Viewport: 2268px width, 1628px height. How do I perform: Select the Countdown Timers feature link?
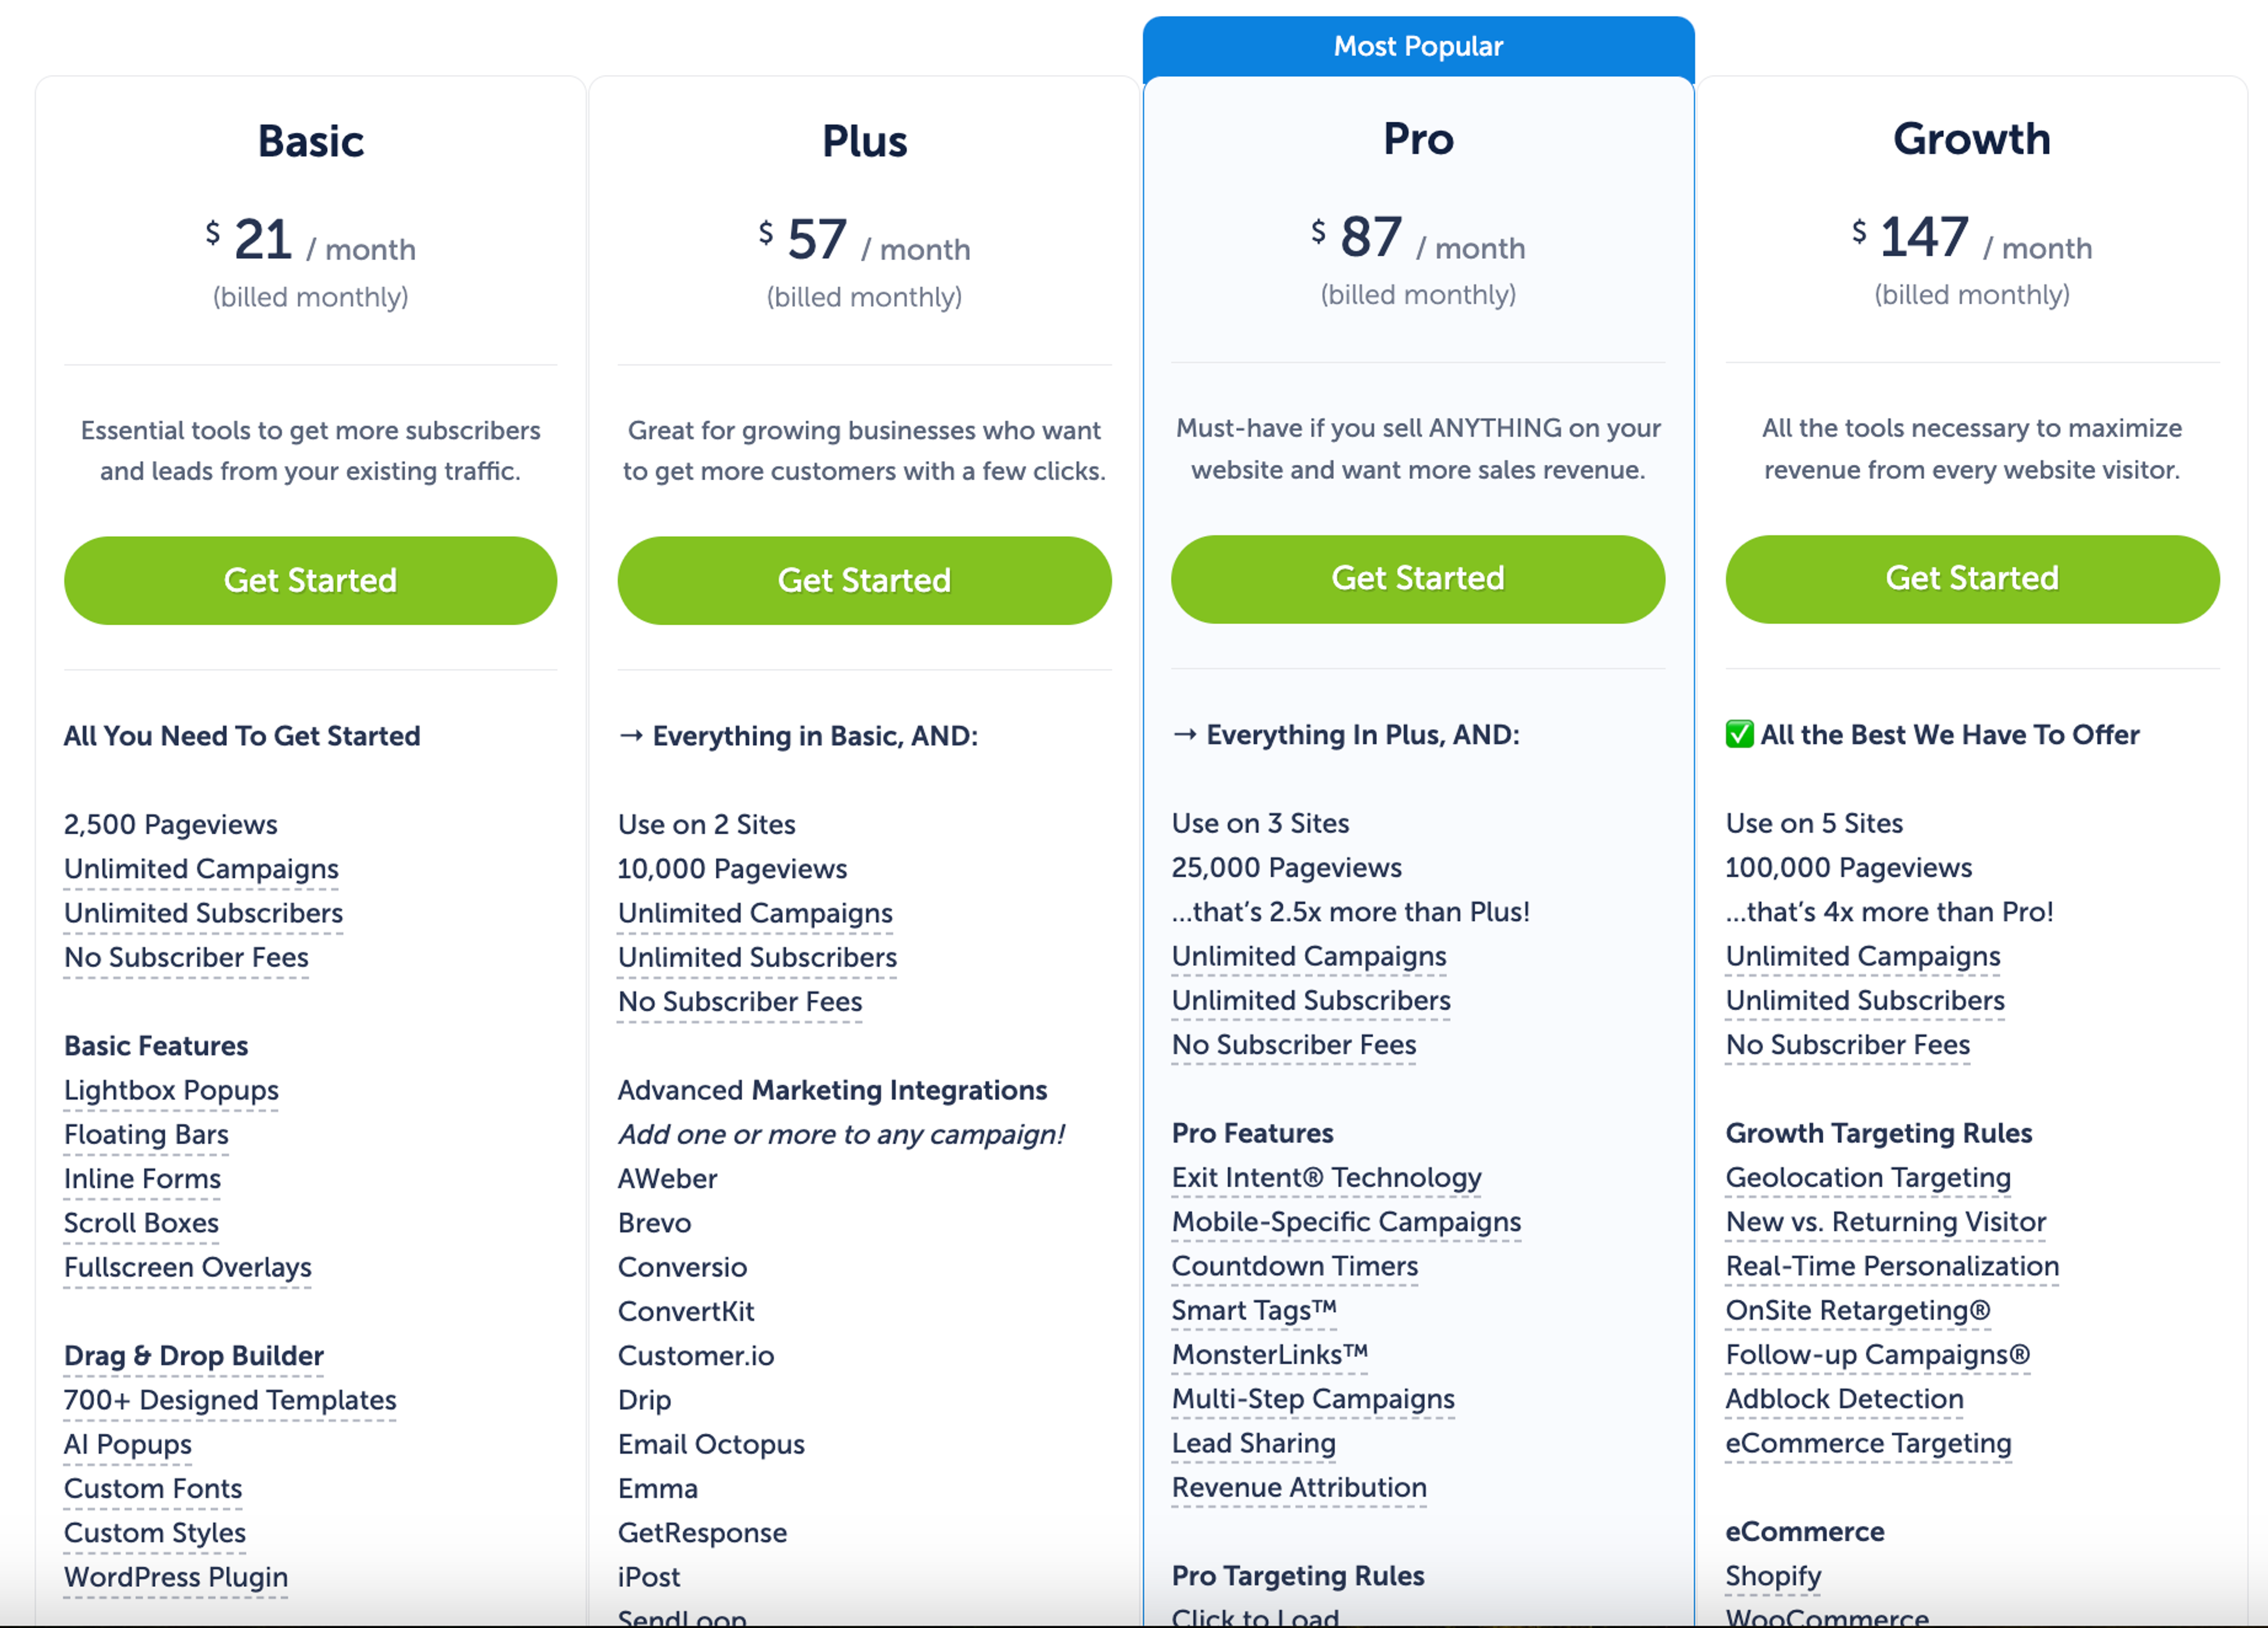click(1295, 1266)
